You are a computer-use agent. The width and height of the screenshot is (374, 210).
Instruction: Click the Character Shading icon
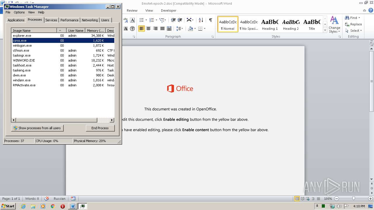click(x=126, y=28)
